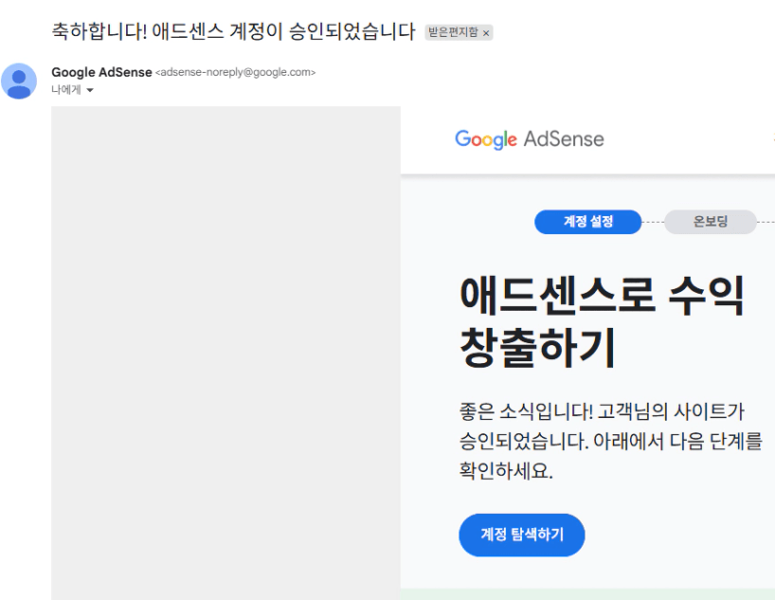Select the gray 온보딩 step pill

(711, 222)
